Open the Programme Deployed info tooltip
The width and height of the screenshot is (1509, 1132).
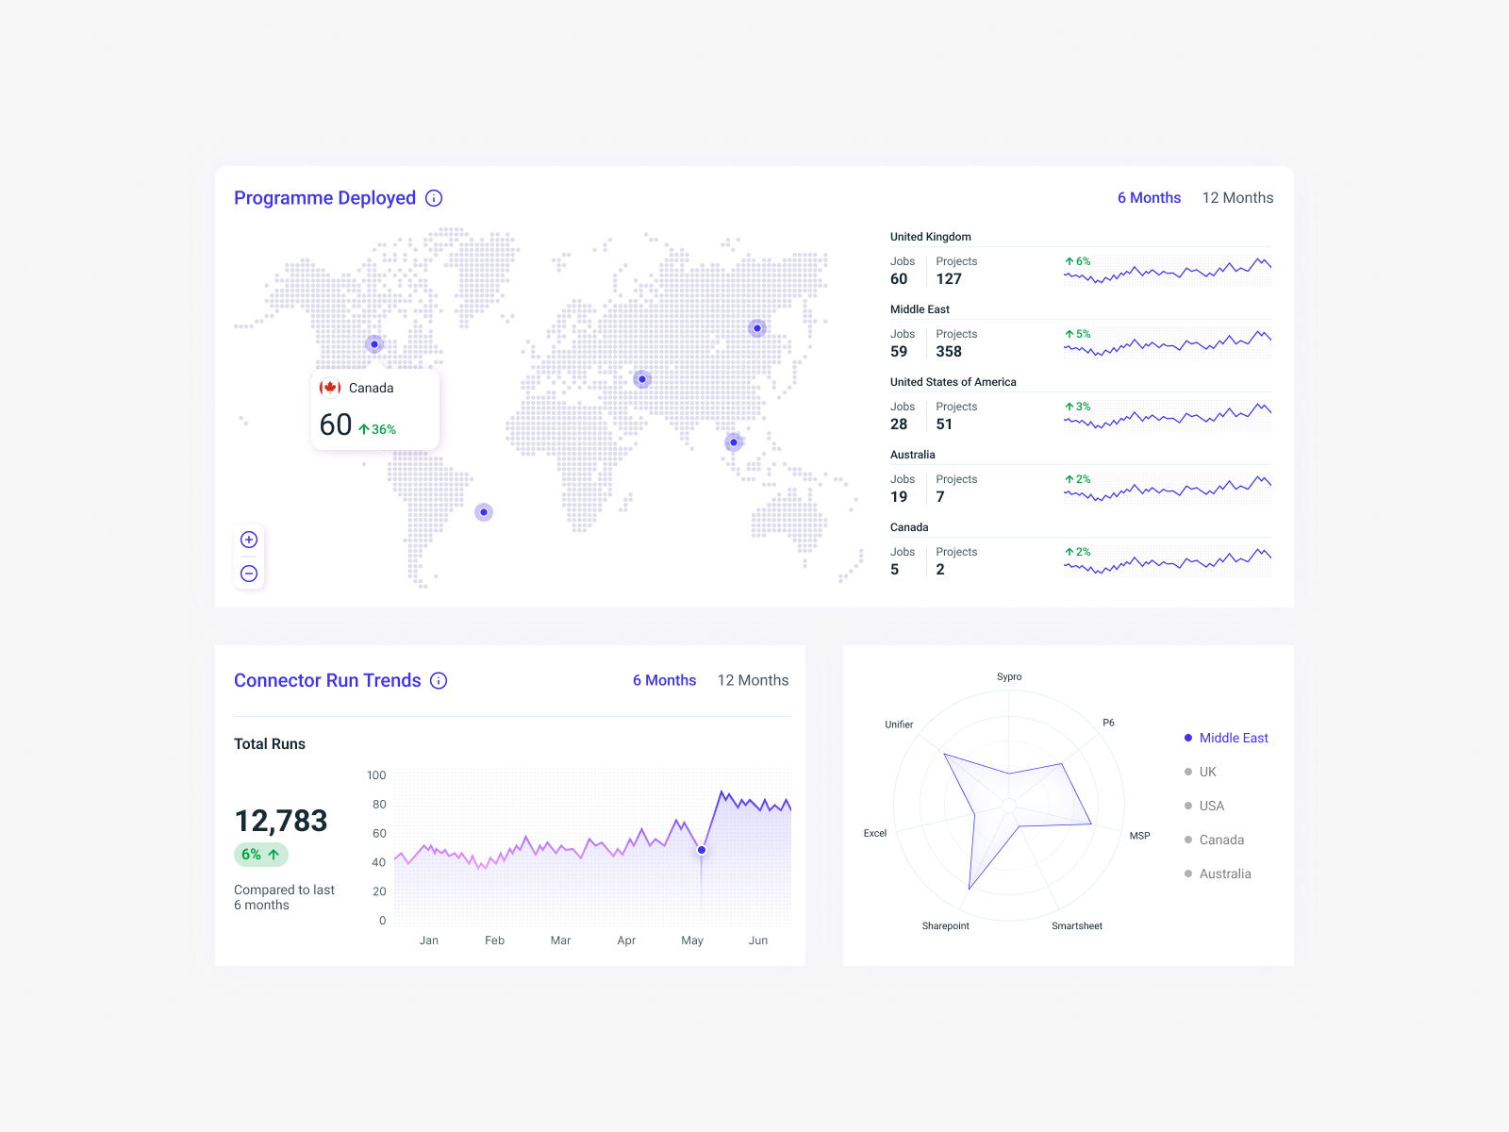point(434,197)
